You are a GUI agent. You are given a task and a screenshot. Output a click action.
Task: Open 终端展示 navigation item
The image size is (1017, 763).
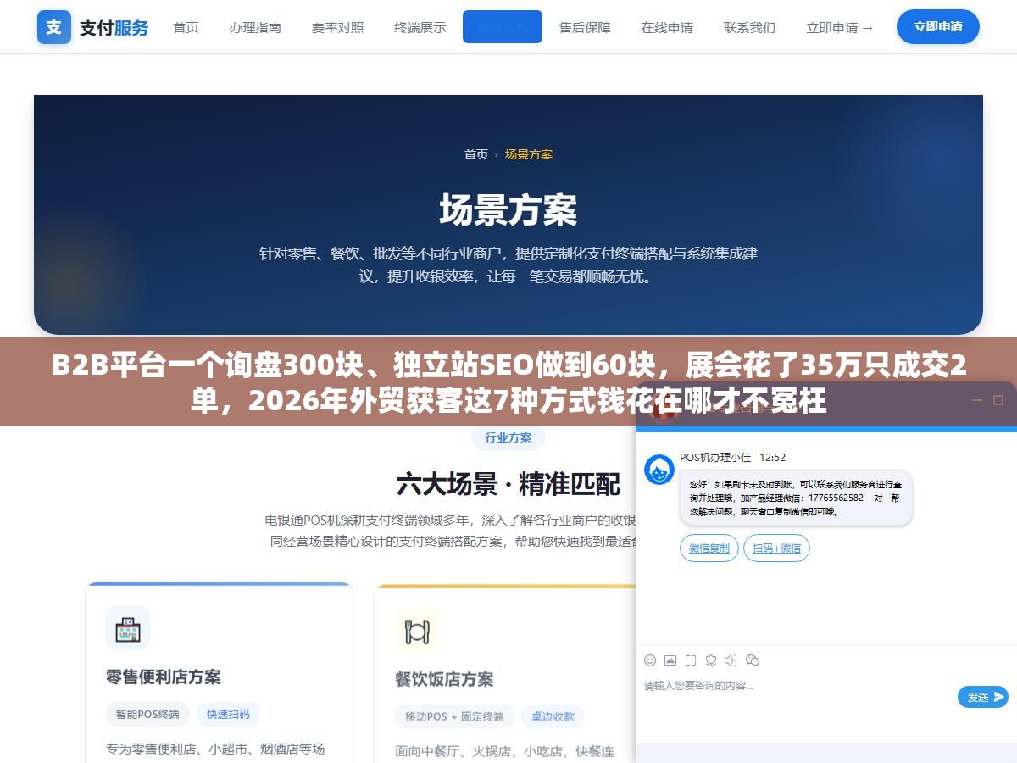[x=420, y=27]
